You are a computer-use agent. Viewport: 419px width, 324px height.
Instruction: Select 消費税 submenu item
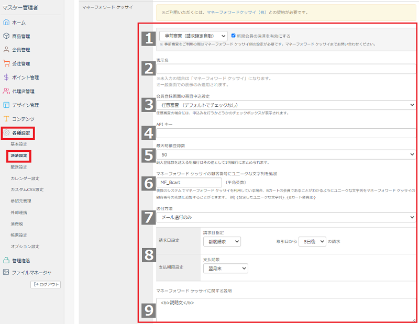[x=17, y=224]
